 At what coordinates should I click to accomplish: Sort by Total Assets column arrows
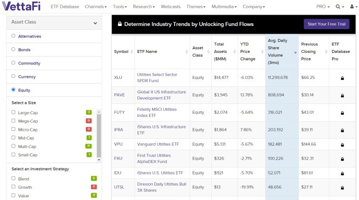235,52
